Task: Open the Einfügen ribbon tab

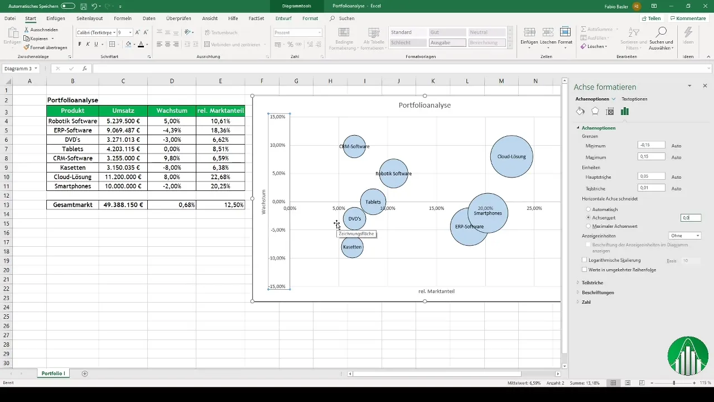Action: point(56,18)
